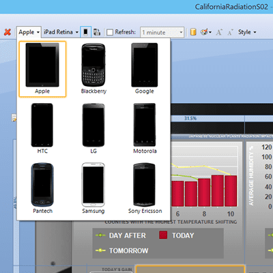Click the DAY AFTER legend entry
This screenshot has height=273, width=273.
[x=121, y=235]
